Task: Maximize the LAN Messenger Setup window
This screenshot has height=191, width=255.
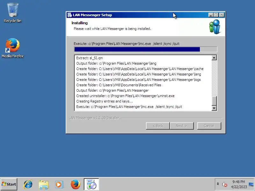Action: [216, 15]
